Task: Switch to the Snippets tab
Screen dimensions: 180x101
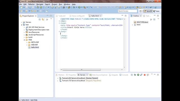Action: tap(114, 75)
